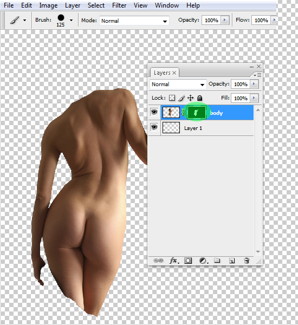This screenshot has height=325, width=298.
Task: Open the Edit menu
Action: tap(27, 5)
